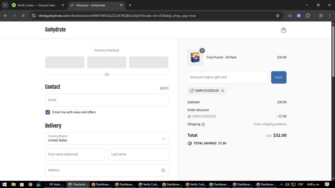
Task: Click the GoHydrate store logo
Action: pos(55,30)
